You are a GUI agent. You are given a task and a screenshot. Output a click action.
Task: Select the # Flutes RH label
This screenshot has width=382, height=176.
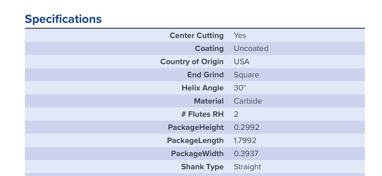(x=203, y=114)
